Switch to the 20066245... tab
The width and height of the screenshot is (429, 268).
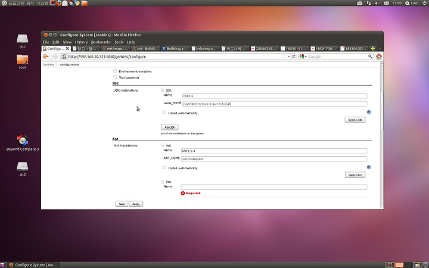click(265, 48)
